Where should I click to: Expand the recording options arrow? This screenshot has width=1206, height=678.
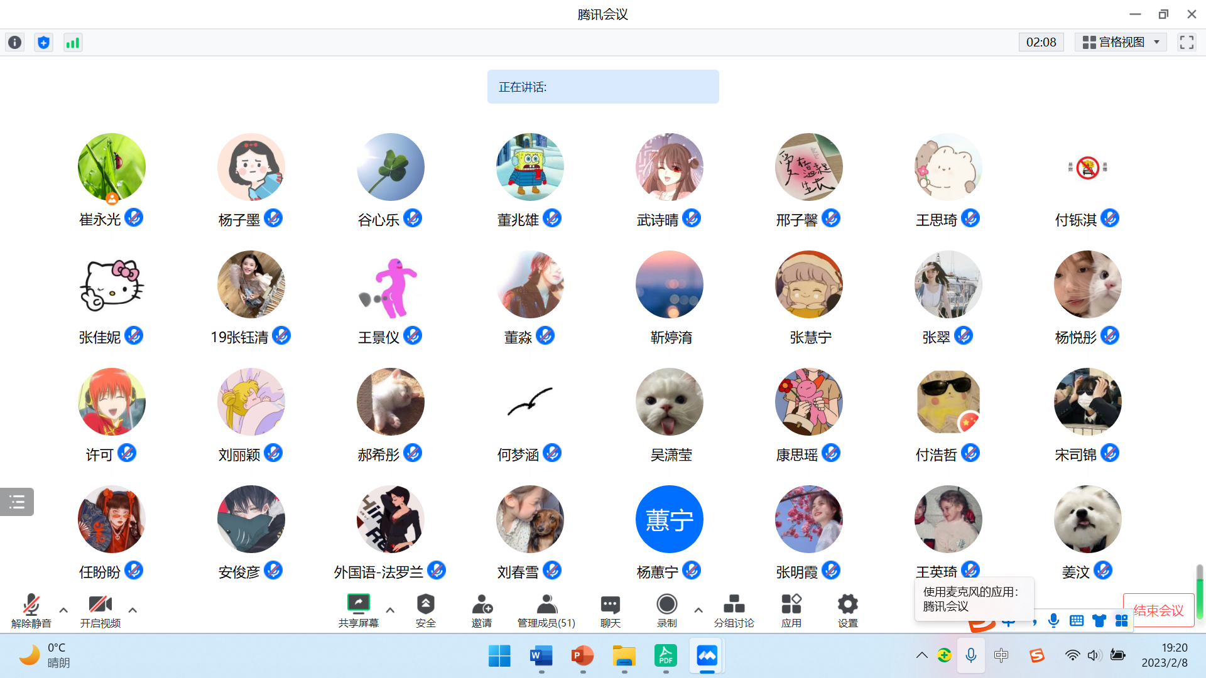pyautogui.click(x=698, y=610)
